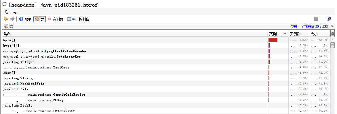Viewport: 337px width, 114px height.
Task: Switch to the 实例数 instances view
Action: 56,19
